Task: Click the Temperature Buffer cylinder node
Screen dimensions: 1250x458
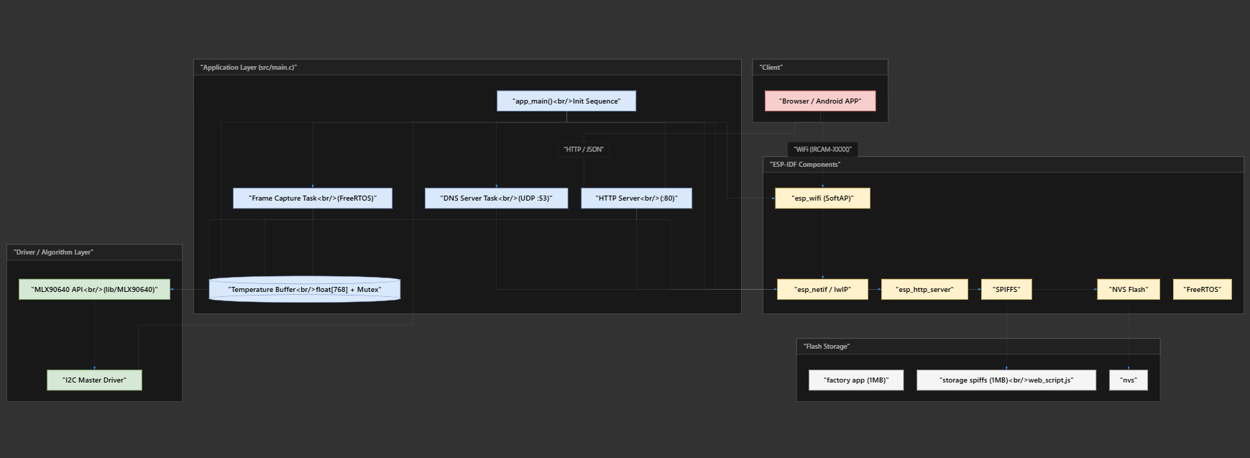Action: pyautogui.click(x=304, y=290)
